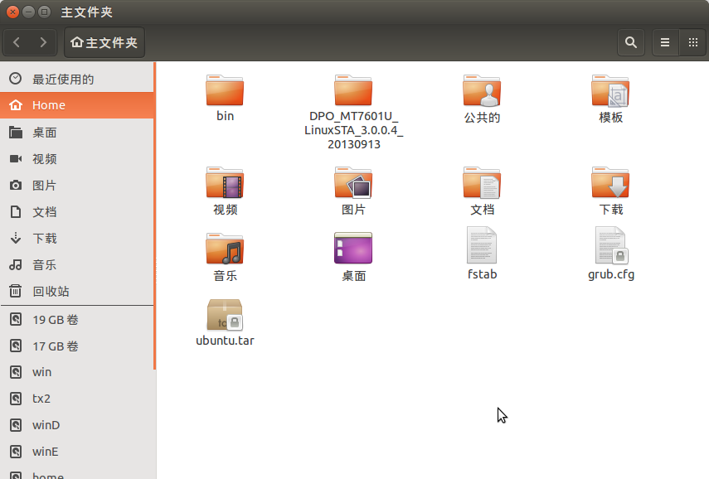
Task: Select the 下载 folder in the file area
Action: (x=610, y=182)
